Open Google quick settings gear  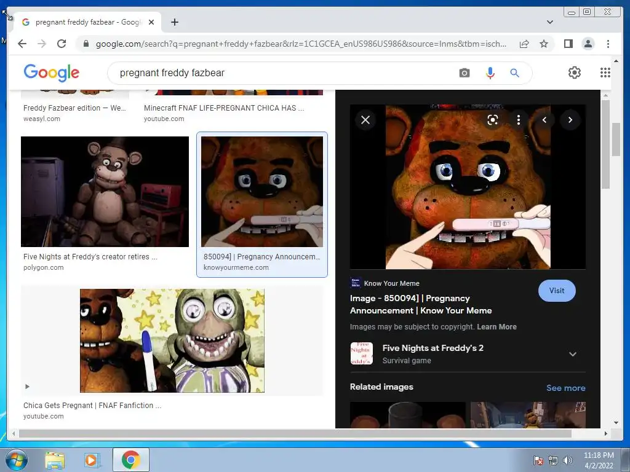[x=575, y=73]
